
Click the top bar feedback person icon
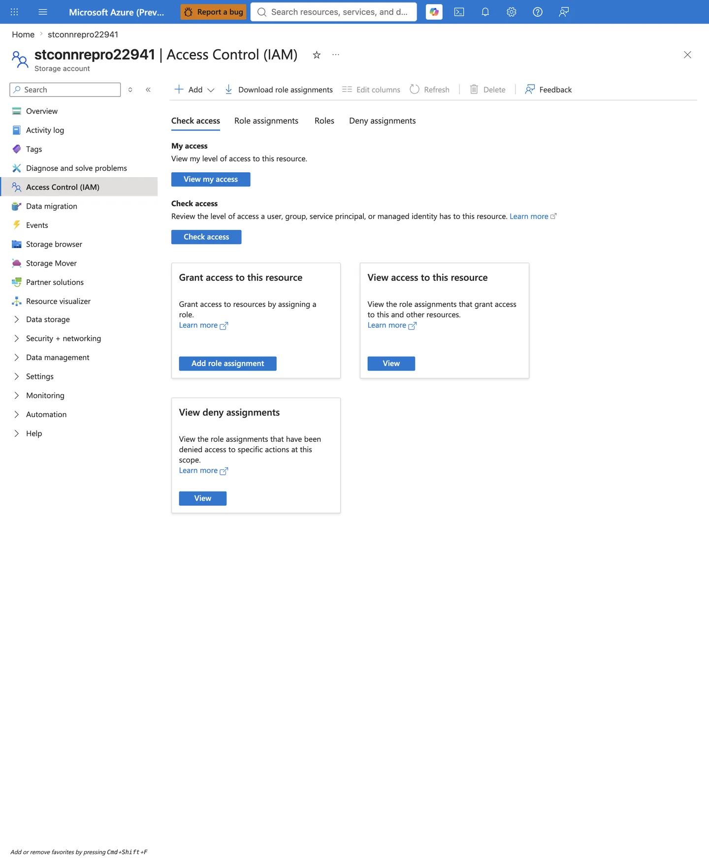pos(564,12)
